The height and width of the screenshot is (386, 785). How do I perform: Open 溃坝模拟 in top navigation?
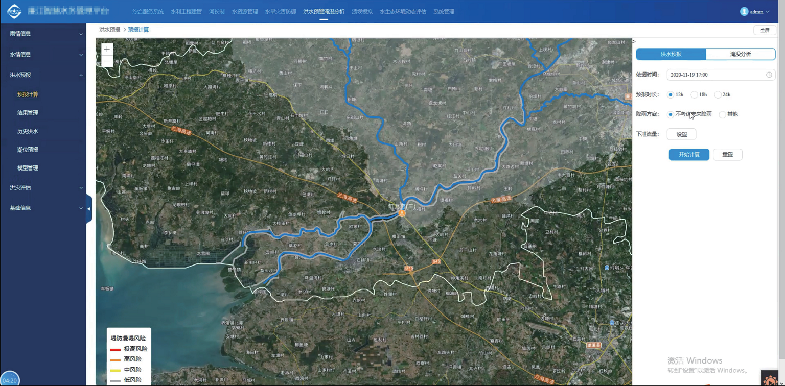click(x=362, y=11)
